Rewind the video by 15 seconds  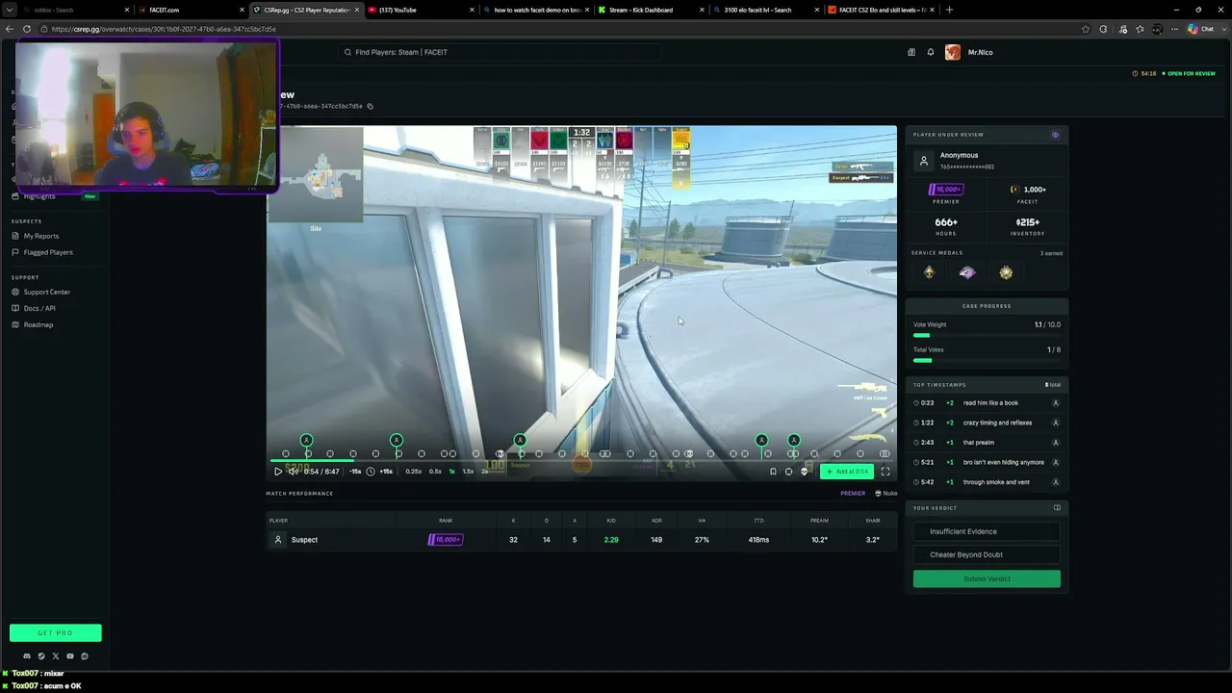[x=355, y=472]
